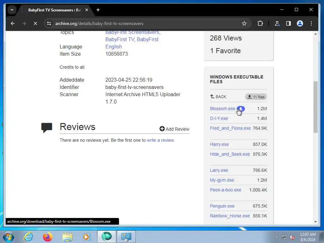
Task: Click the 11 files download button
Action: coord(256,97)
